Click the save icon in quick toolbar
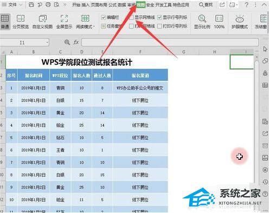Viewport: 270px width, 213px height. tap(31, 5)
